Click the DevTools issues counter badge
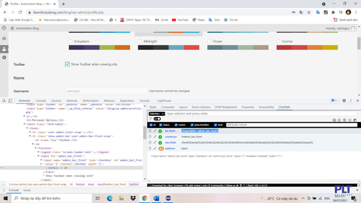 [334, 101]
